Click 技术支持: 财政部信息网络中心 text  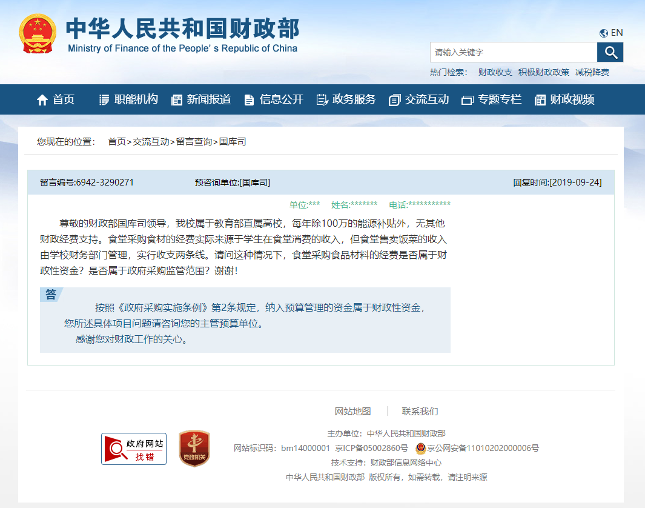tap(386, 463)
